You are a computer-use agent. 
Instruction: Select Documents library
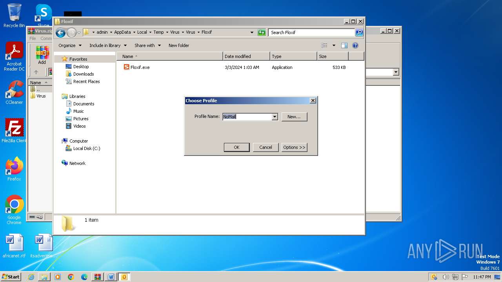click(x=84, y=104)
